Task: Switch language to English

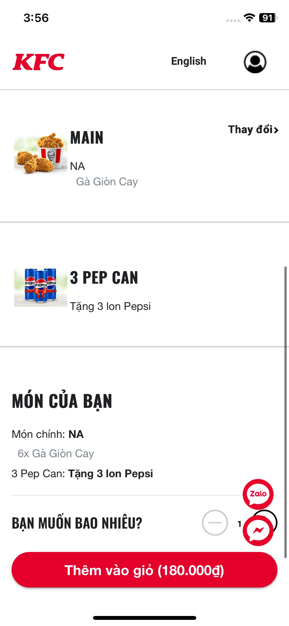Action: tap(189, 61)
